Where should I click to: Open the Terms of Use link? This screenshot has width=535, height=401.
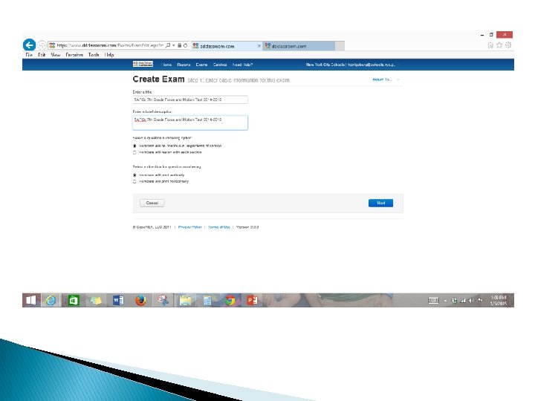(219, 227)
